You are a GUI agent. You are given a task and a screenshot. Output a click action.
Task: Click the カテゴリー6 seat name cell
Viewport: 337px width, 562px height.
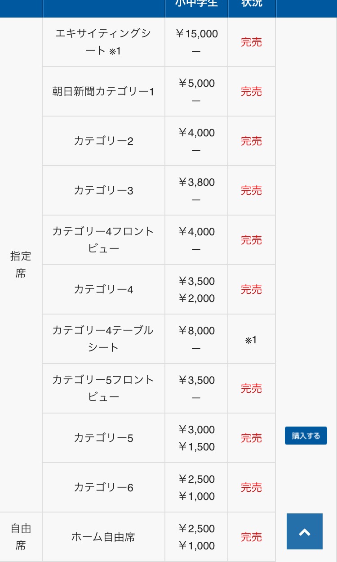[103, 487]
